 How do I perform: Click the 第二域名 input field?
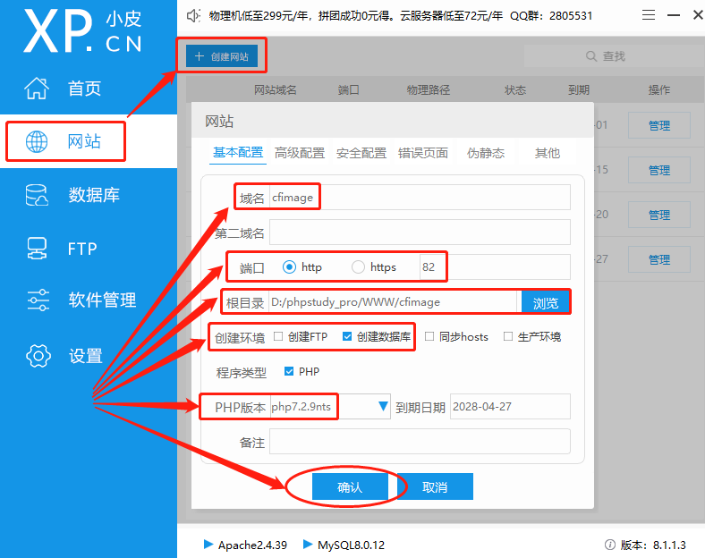tap(420, 232)
